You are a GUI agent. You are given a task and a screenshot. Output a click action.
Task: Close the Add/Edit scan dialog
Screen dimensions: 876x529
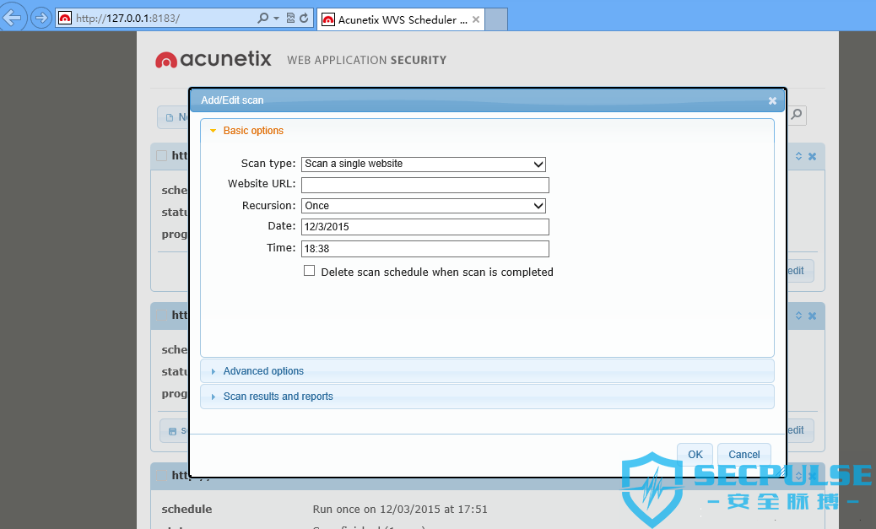[x=772, y=100]
